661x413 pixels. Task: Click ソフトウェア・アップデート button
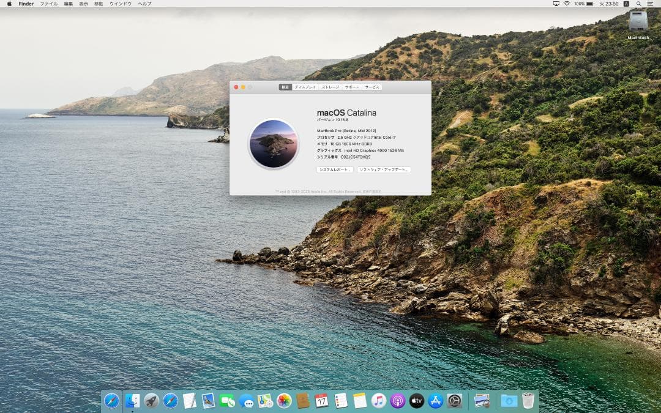point(384,170)
